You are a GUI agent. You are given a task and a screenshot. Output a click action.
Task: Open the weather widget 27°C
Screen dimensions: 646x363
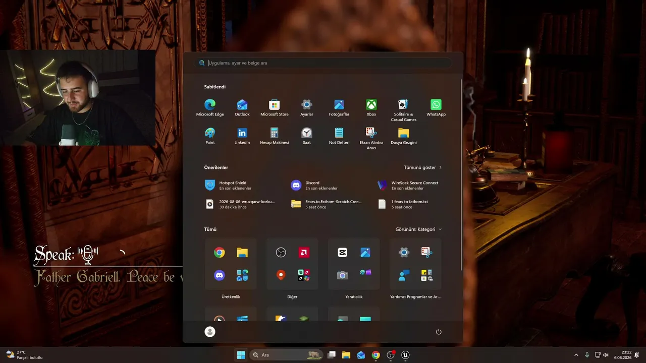point(24,355)
